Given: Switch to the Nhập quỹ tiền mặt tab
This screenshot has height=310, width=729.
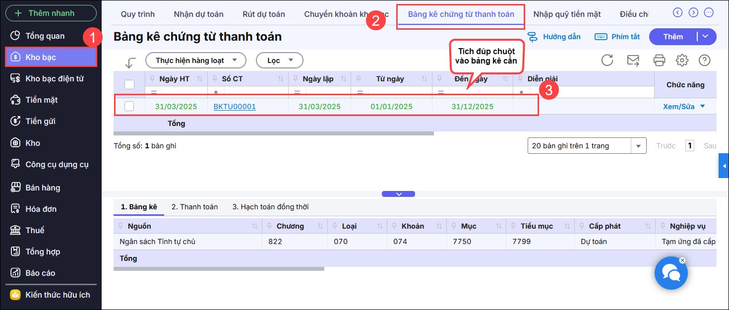Looking at the screenshot, I should [567, 14].
